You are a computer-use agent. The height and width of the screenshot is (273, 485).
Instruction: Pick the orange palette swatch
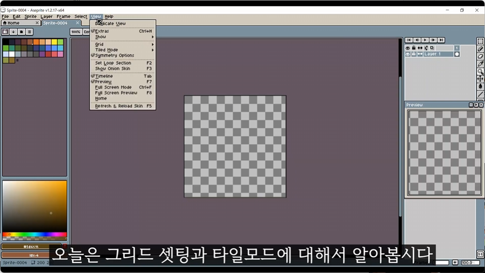[36, 42]
